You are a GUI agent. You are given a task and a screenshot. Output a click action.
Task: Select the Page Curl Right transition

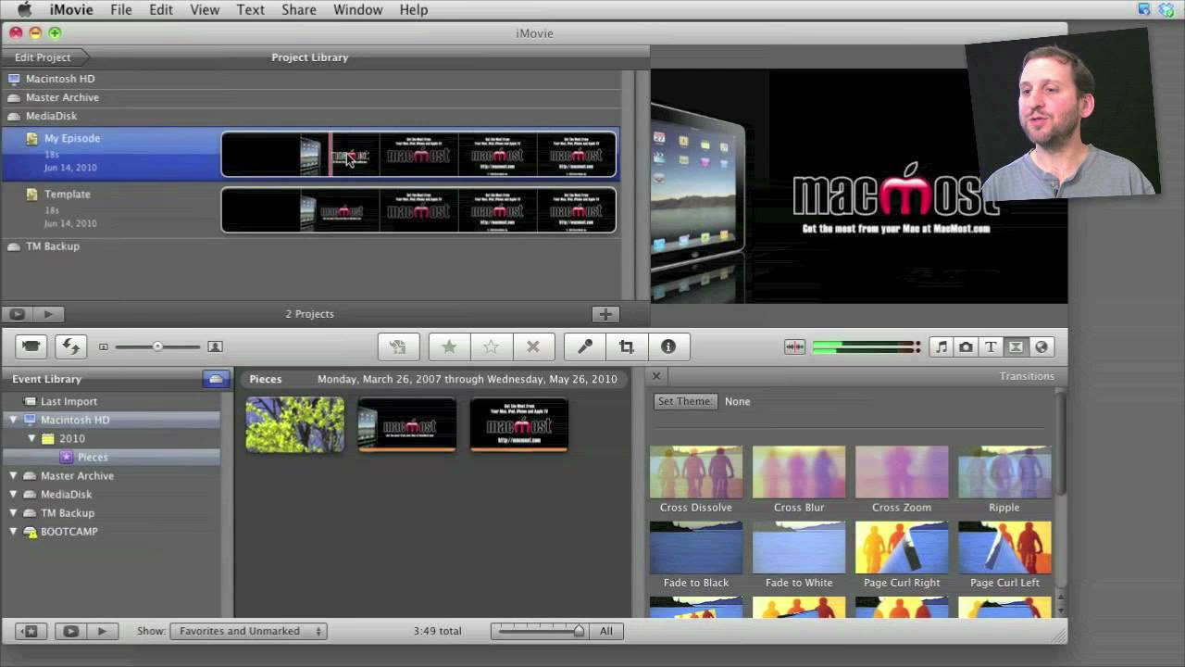click(902, 555)
